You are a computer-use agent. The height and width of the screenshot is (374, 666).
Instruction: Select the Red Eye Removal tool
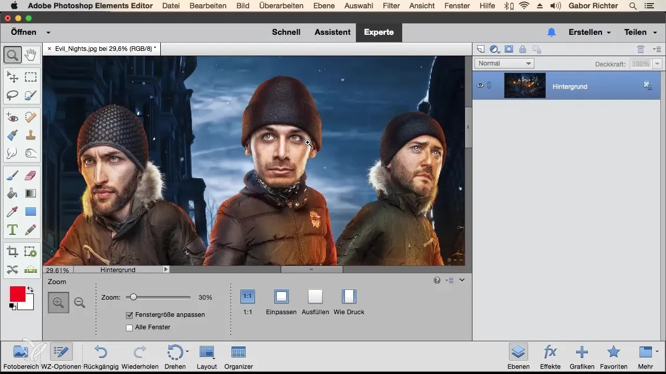coord(12,118)
